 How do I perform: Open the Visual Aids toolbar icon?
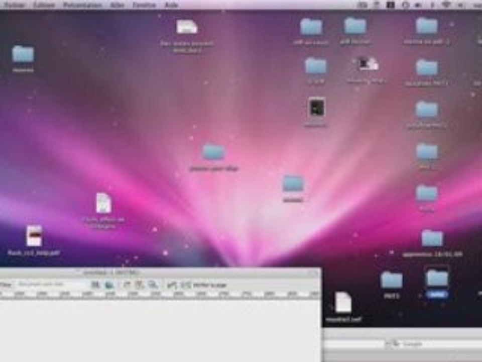(153, 285)
